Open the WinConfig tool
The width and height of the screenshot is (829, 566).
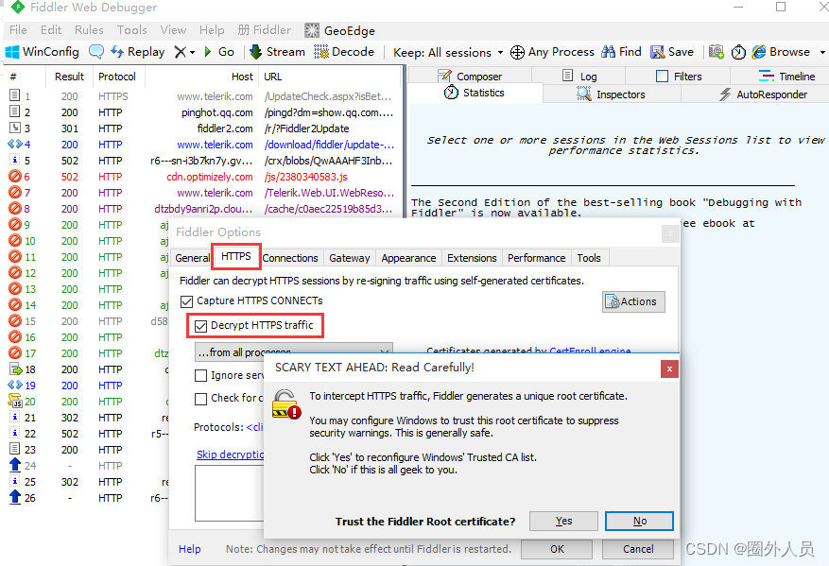point(43,52)
